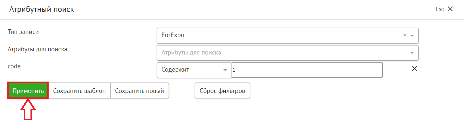Expand the Тип записи dropdown arrow

click(412, 35)
